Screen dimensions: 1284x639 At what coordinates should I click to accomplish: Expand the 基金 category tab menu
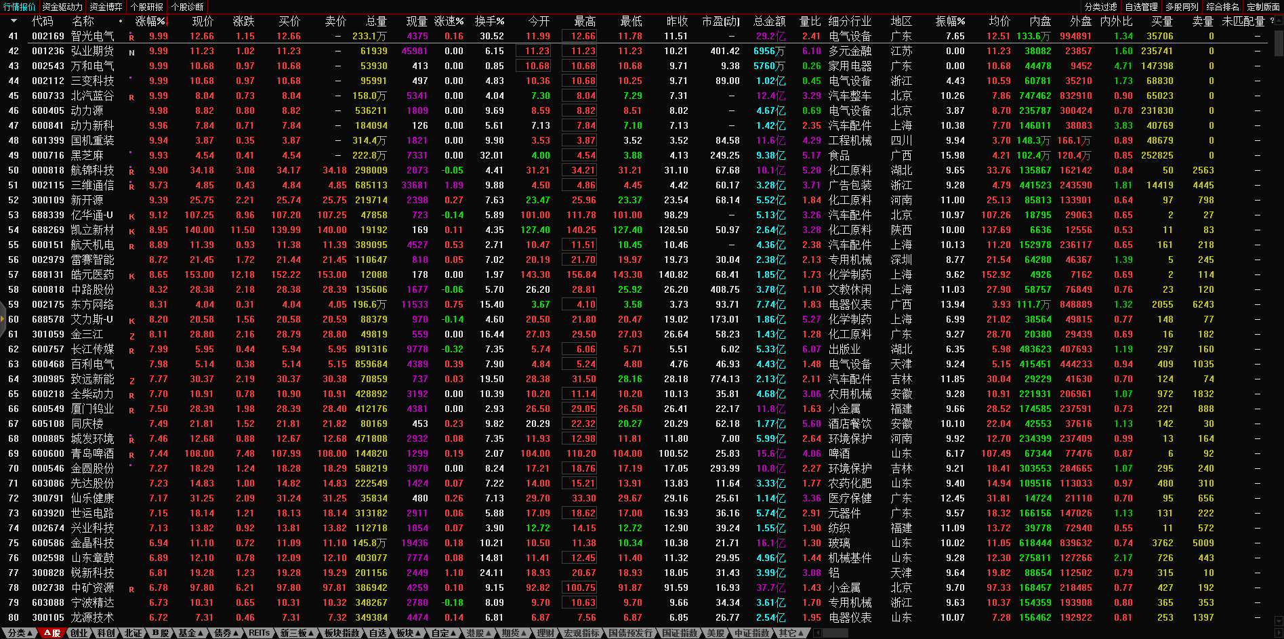191,633
